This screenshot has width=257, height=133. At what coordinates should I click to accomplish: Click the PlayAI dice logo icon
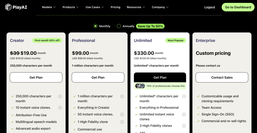click(x=8, y=7)
